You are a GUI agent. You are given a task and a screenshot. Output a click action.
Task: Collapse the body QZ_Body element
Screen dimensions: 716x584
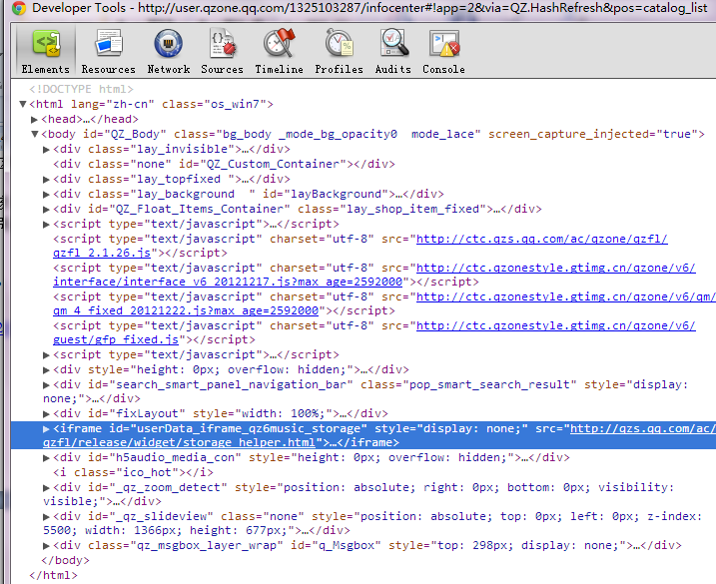coord(35,134)
